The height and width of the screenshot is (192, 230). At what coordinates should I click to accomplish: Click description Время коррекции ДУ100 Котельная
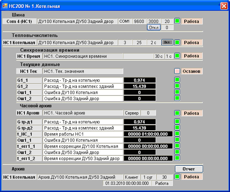(x=83, y=146)
